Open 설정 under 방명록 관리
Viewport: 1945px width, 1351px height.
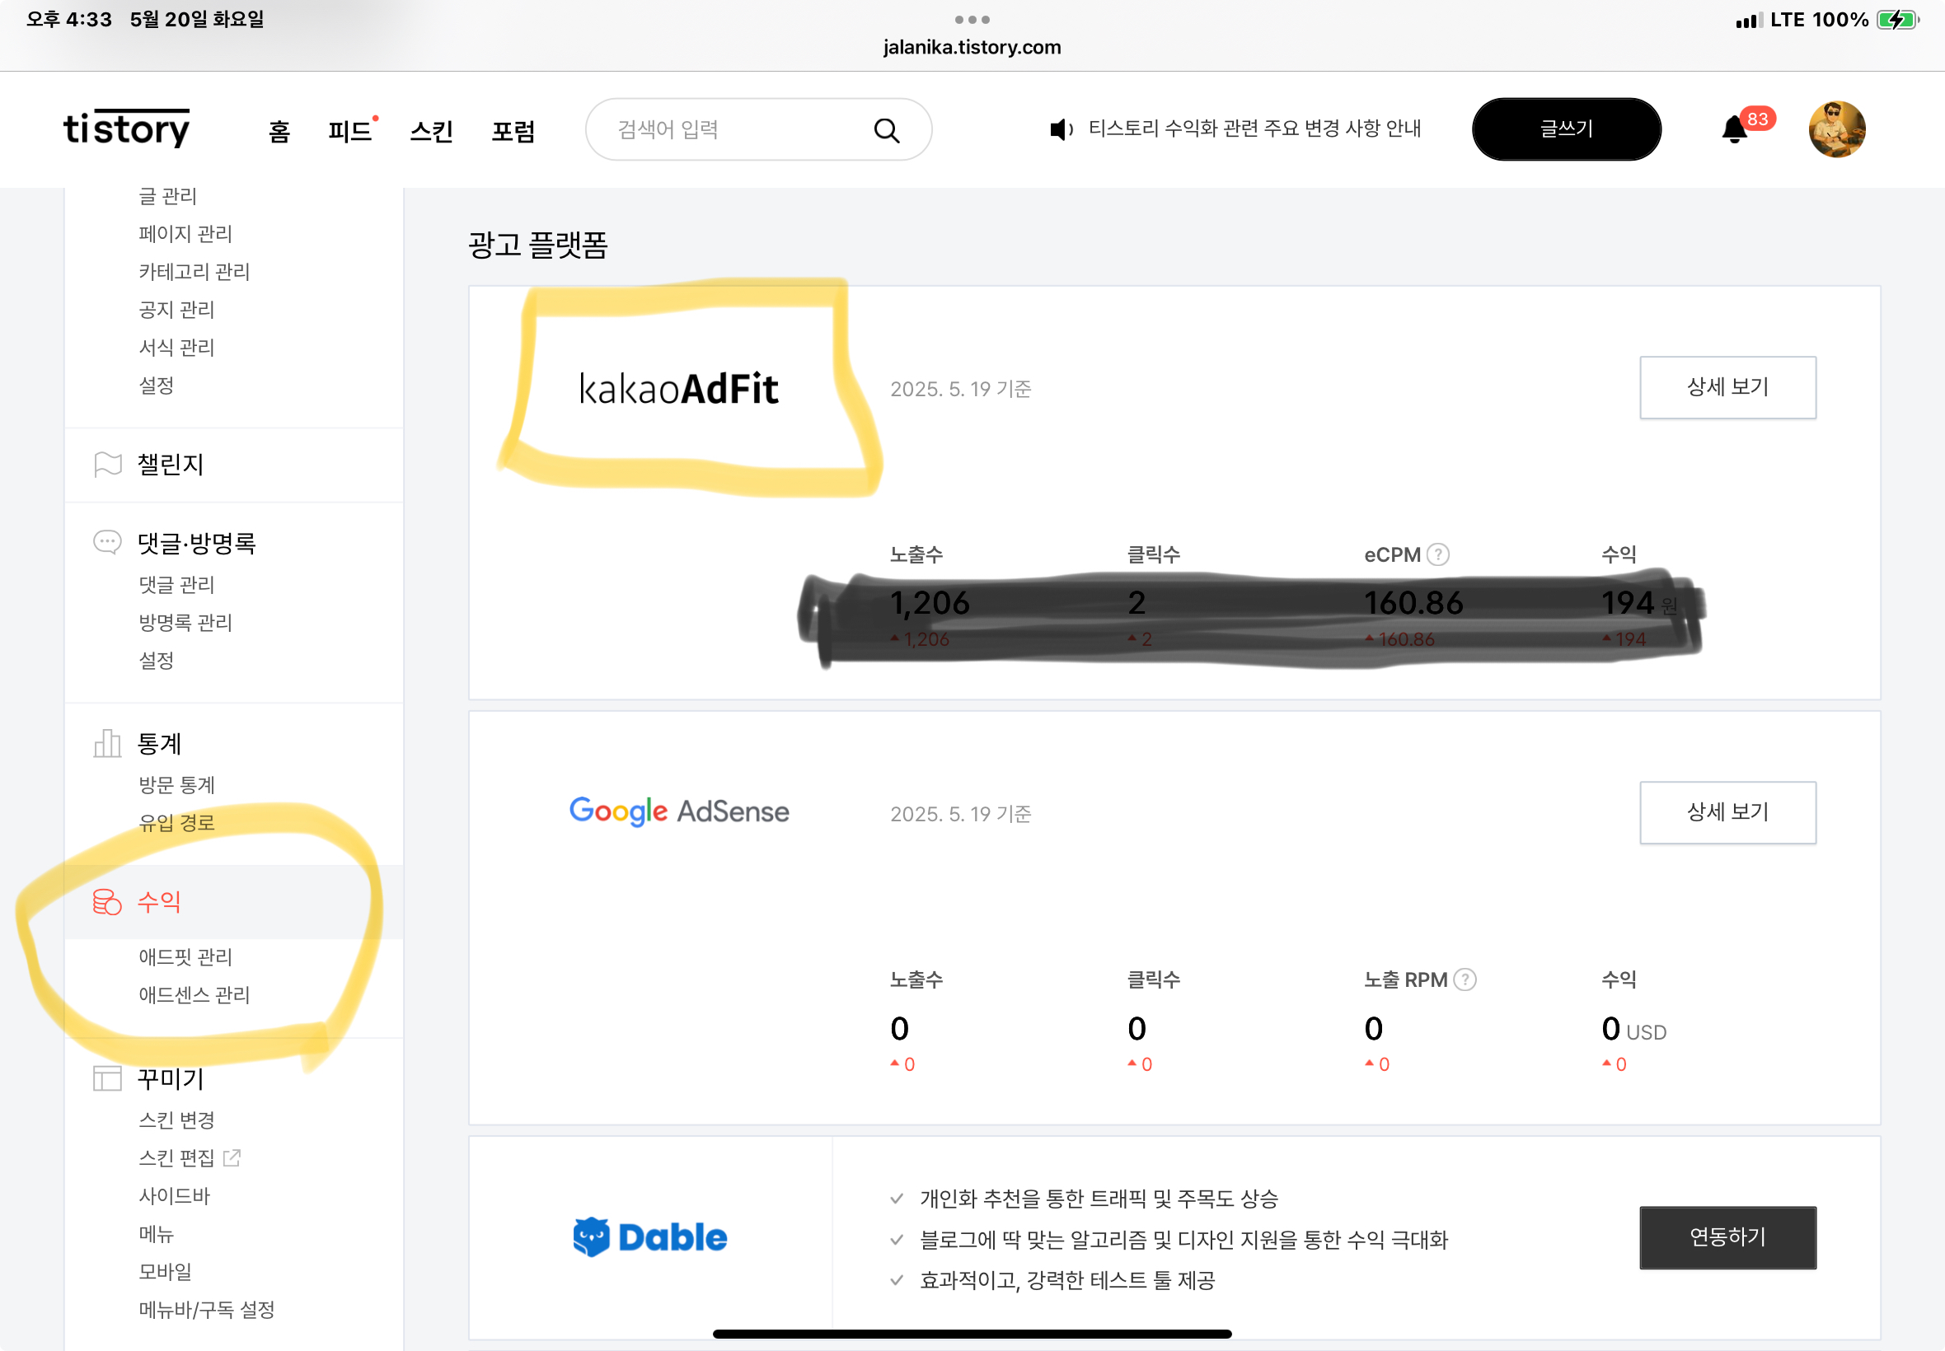coord(156,661)
